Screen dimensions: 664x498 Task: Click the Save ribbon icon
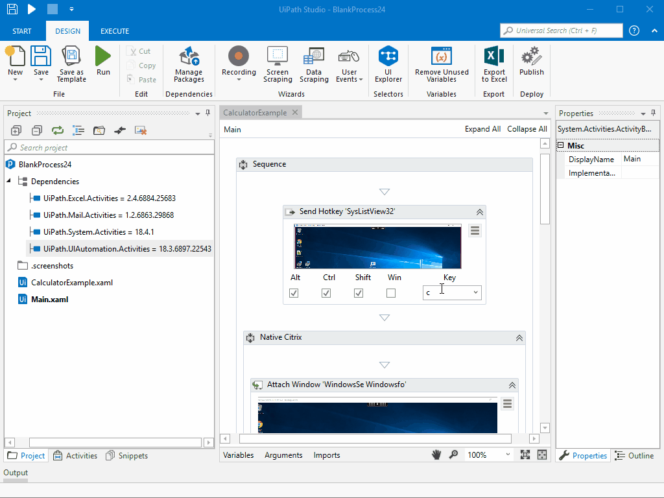pos(41,56)
